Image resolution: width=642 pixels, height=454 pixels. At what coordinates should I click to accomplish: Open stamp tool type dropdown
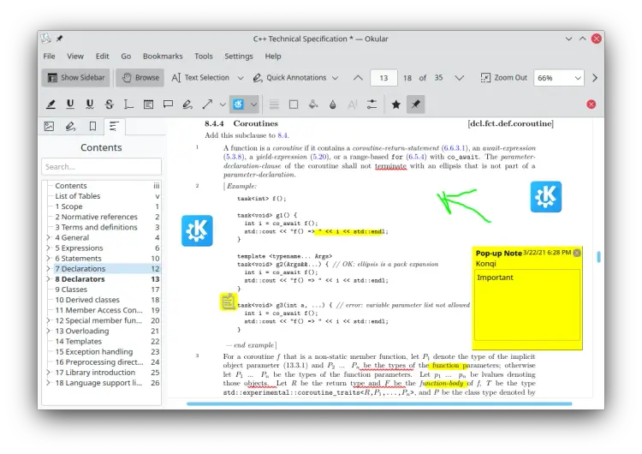pos(254,105)
